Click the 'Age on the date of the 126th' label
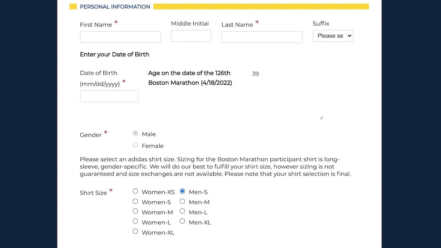 point(189,73)
